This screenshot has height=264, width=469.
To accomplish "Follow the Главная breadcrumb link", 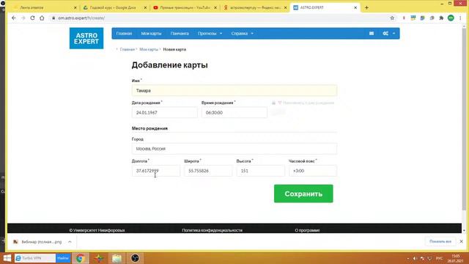I will 127,49.
